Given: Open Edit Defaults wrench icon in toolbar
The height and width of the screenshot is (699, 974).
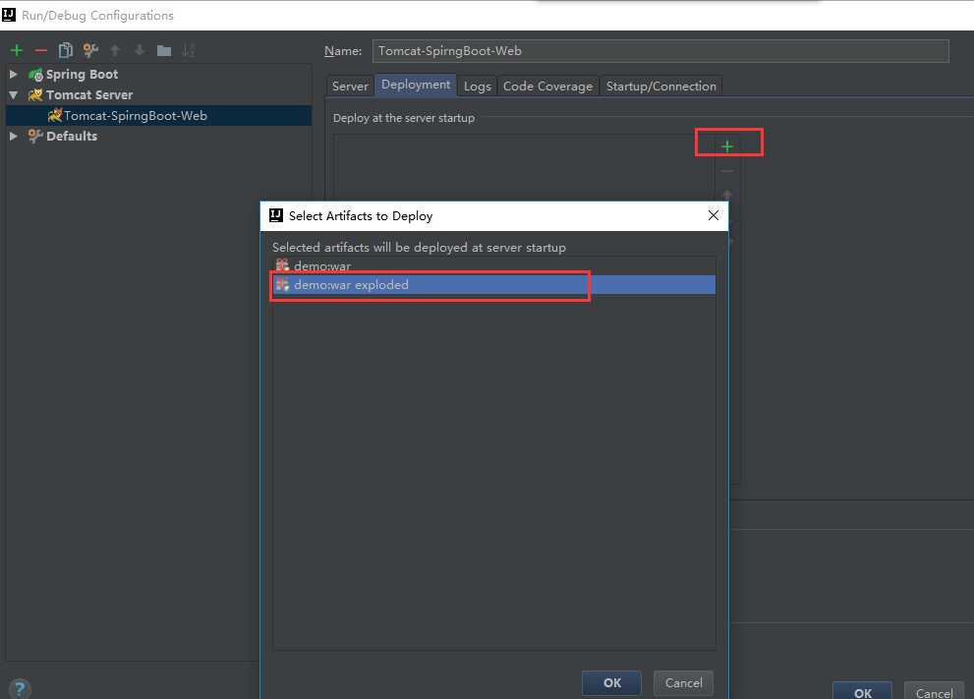Looking at the screenshot, I should 90,50.
